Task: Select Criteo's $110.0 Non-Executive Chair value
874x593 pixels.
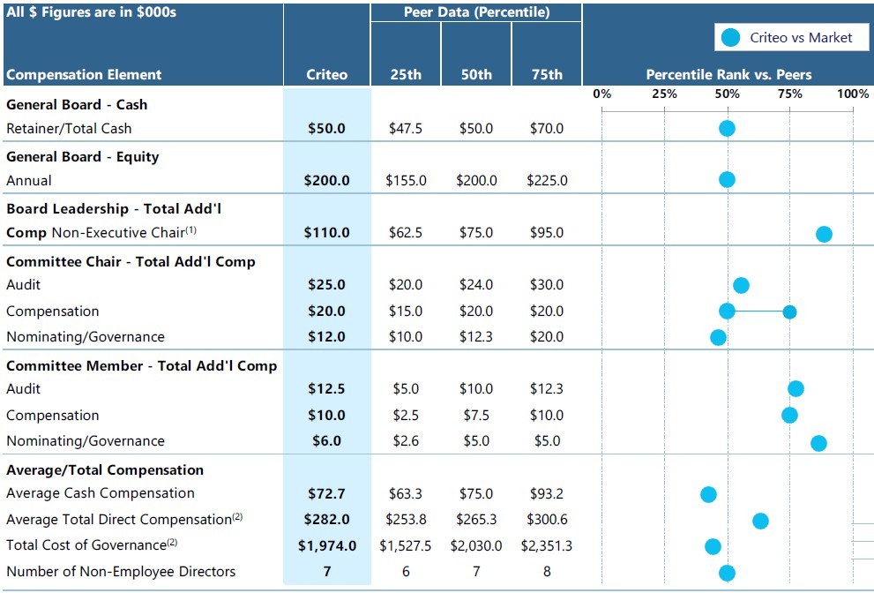Action: 326,233
